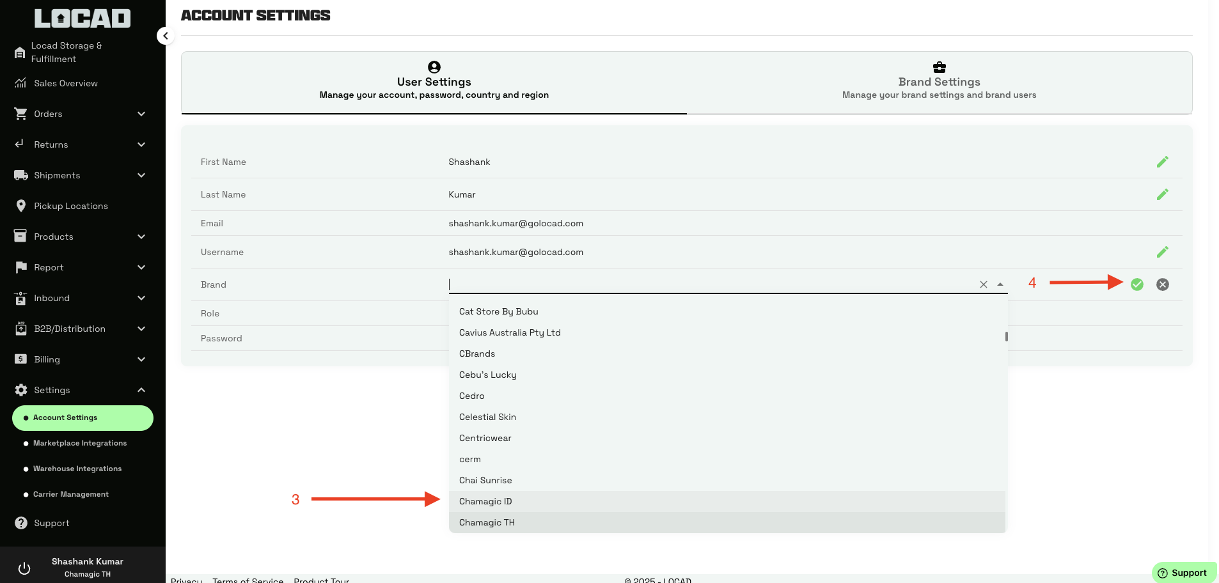Viewport: 1219px width, 583px height.
Task: Click the brand dropdown list scrollbar
Action: (1007, 336)
